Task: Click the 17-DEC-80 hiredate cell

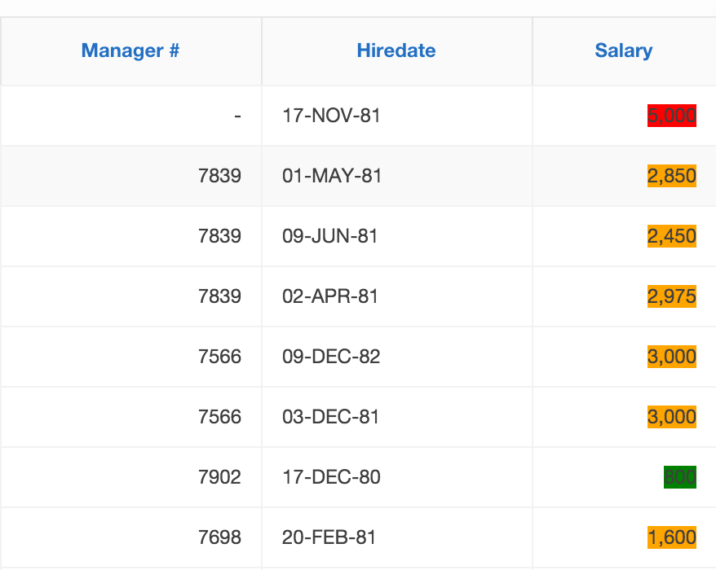Action: click(331, 477)
